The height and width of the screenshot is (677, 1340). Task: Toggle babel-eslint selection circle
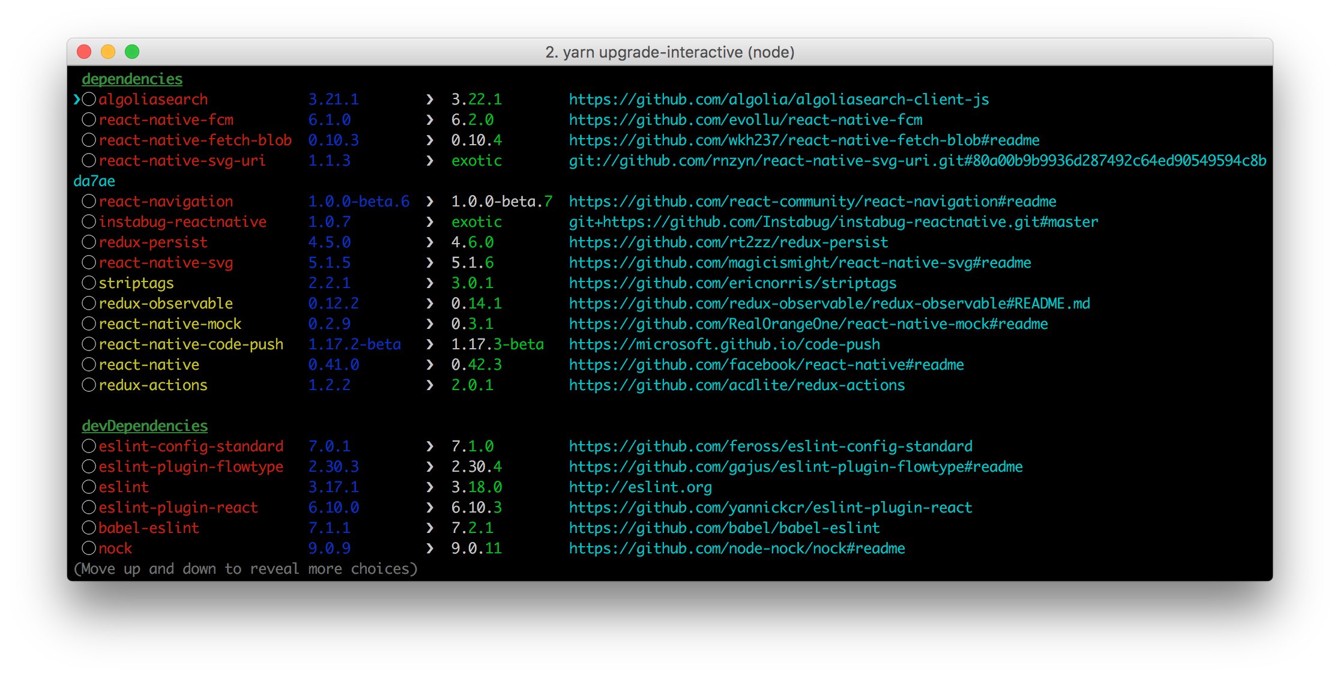click(89, 528)
